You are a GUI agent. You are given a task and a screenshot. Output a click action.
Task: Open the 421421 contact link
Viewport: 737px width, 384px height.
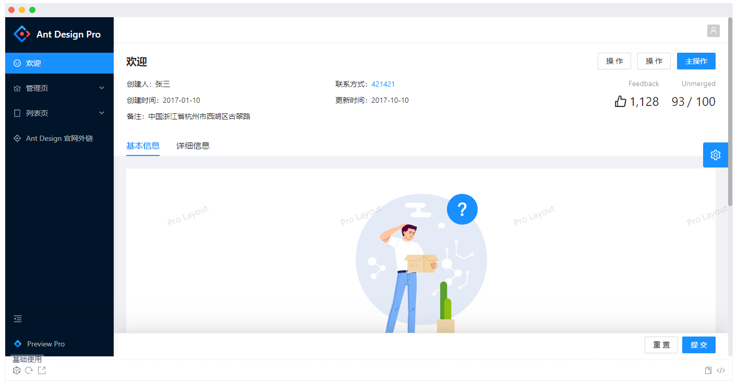(383, 84)
